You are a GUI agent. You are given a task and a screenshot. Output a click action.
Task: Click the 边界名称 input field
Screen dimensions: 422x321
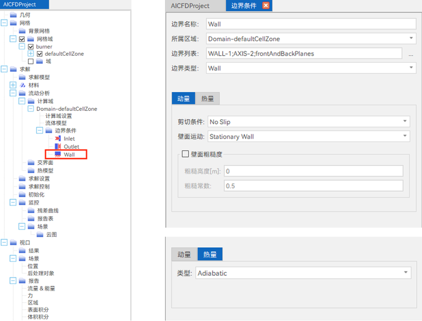point(311,24)
